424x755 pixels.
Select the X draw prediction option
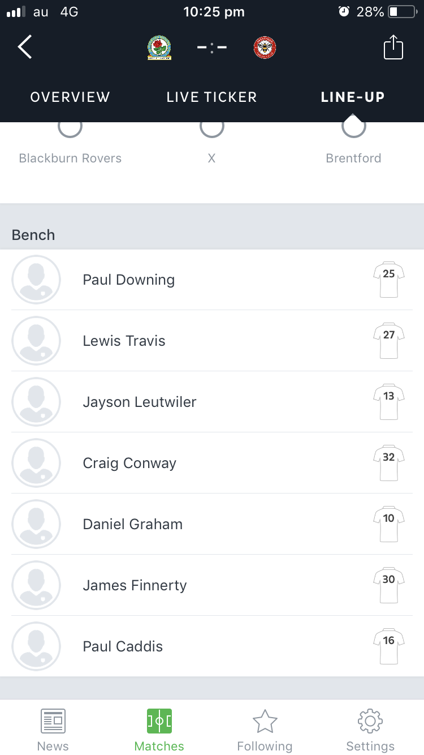click(211, 128)
